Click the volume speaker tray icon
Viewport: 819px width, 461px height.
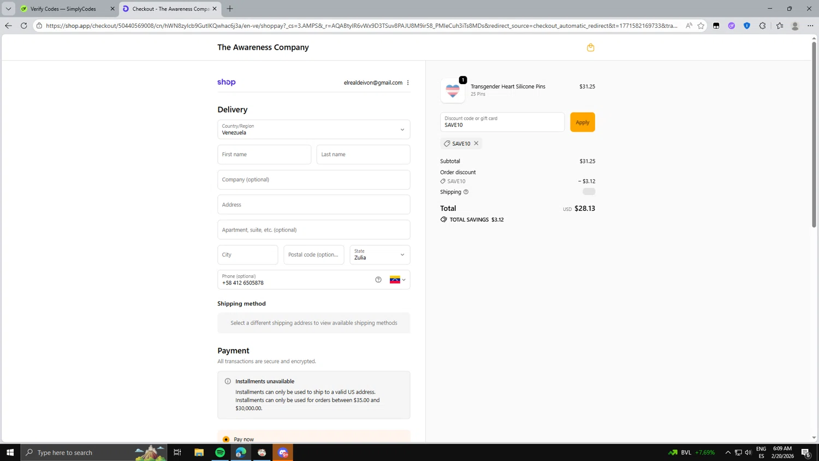click(x=748, y=452)
